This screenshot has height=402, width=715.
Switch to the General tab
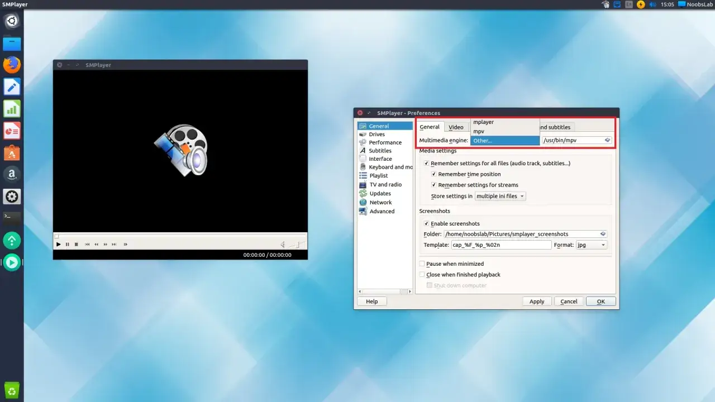coord(430,127)
